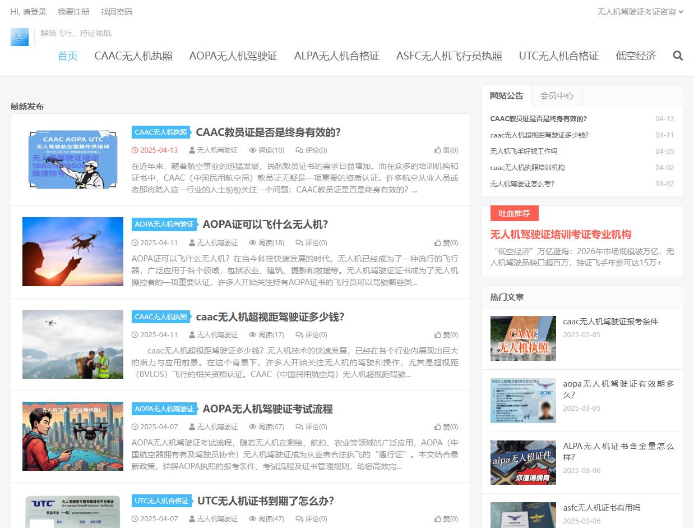Image resolution: width=694 pixels, height=528 pixels.
Task: Open announcement 无人机飞手好找工作吗
Action: [524, 151]
